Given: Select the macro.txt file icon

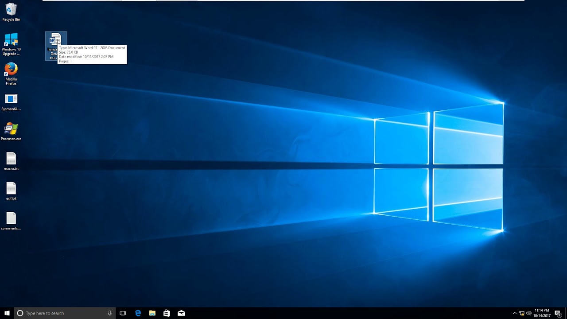Looking at the screenshot, I should 11,162.
